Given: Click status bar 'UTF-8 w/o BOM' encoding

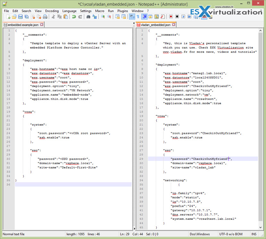Looking at the screenshot, I should [x=231, y=234].
